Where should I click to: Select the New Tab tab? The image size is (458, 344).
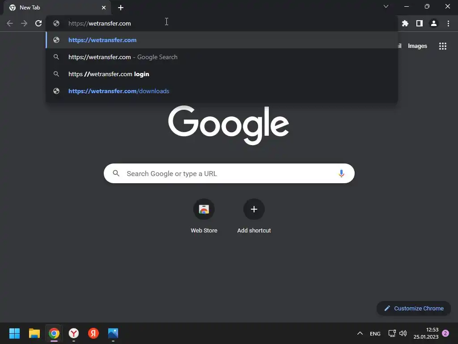tap(57, 8)
